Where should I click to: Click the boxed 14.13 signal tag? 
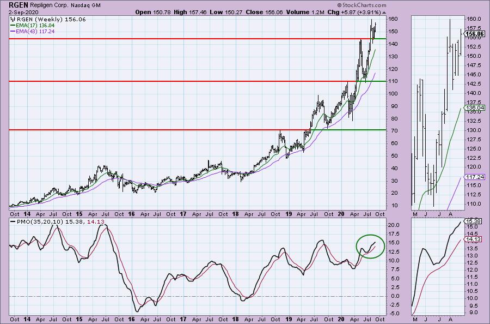(x=474, y=239)
